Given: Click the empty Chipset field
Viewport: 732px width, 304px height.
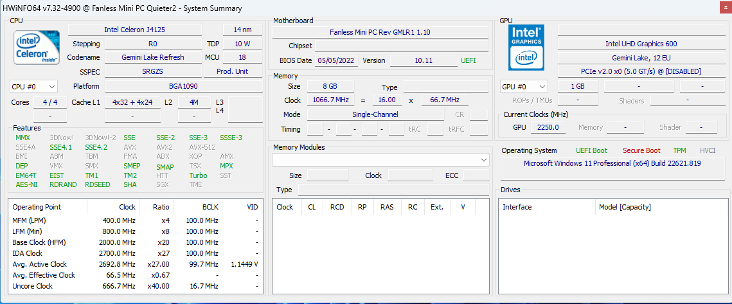Looking at the screenshot, I should 402,46.
